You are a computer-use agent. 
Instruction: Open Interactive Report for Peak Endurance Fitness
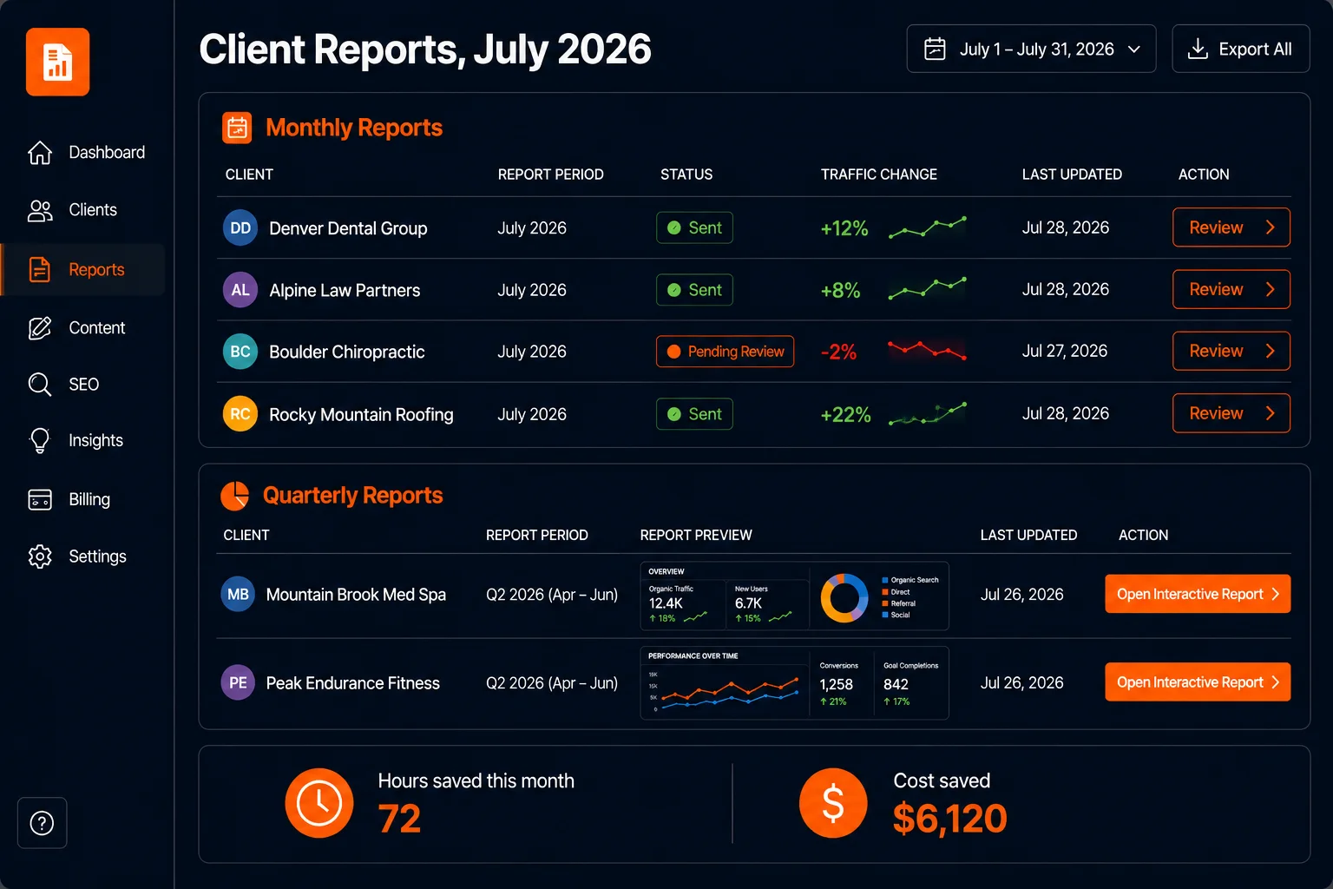click(x=1198, y=682)
